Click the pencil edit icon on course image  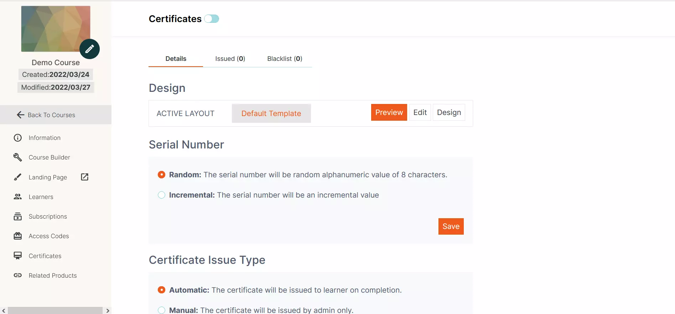click(89, 49)
